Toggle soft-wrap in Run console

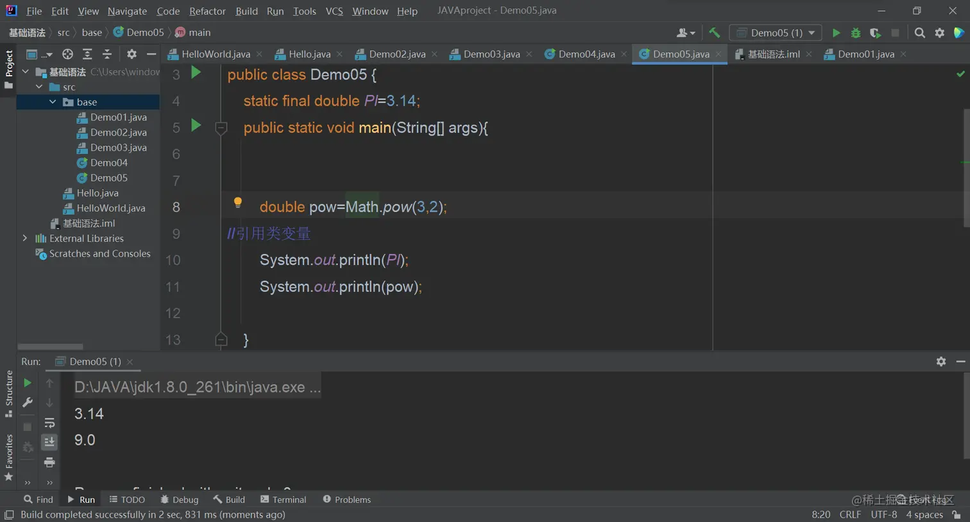[49, 423]
